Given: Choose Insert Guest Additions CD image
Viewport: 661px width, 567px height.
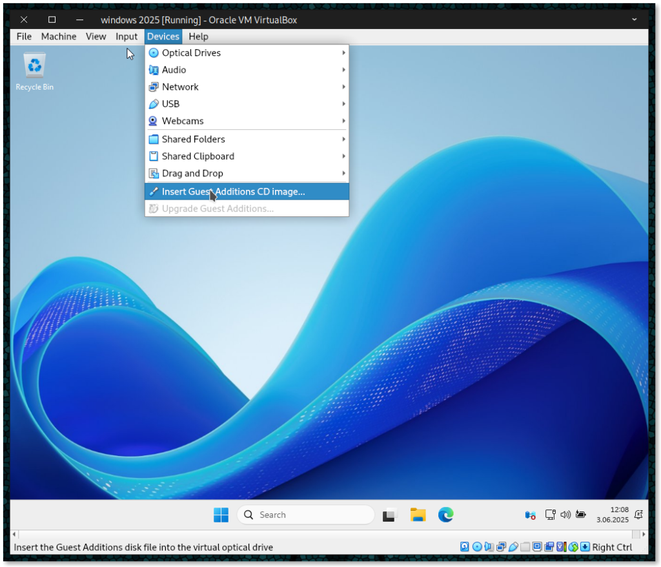Looking at the screenshot, I should (x=247, y=192).
